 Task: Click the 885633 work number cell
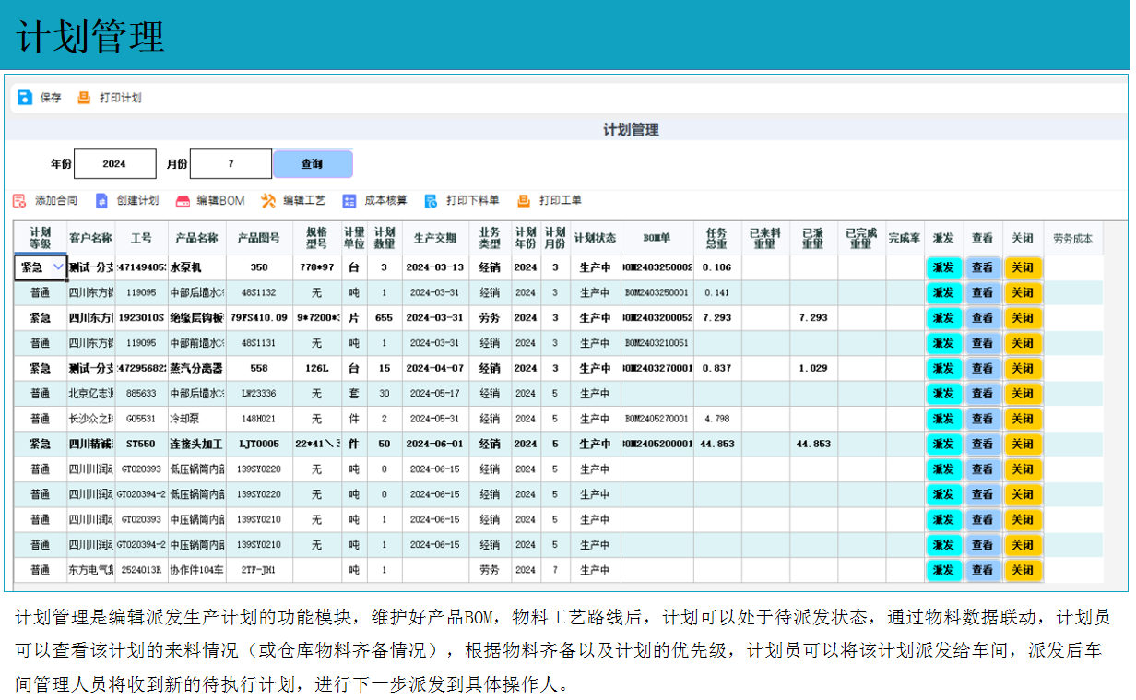[x=141, y=393]
